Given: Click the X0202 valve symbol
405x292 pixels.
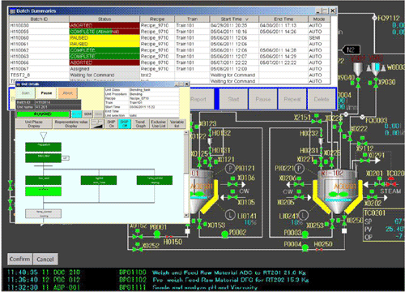Looking at the screenshot, I should pyautogui.click(x=372, y=196).
